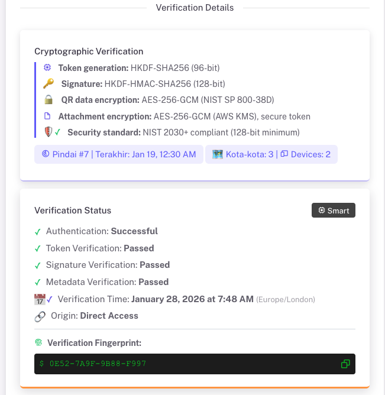385x395 pixels.
Task: Open the Kota-kota: 3 | Devices: 2 badge
Action: tap(271, 154)
